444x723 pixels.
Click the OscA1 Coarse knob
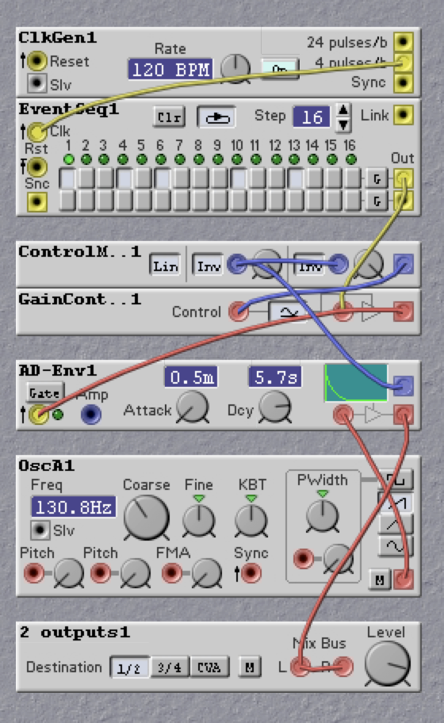147,518
